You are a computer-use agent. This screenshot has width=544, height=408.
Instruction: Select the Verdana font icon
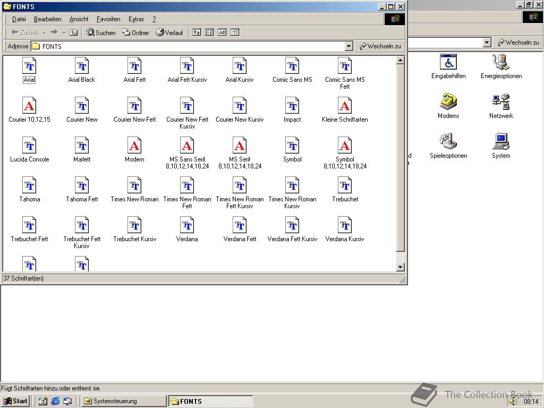click(187, 225)
